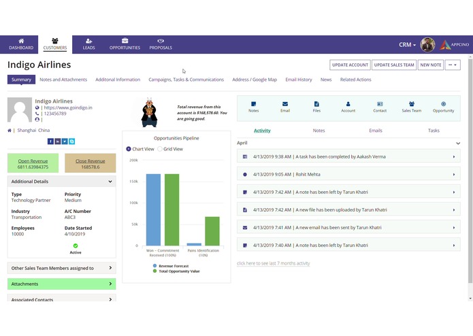This screenshot has height=336, width=473.
Task: Open the News tab
Action: click(326, 80)
